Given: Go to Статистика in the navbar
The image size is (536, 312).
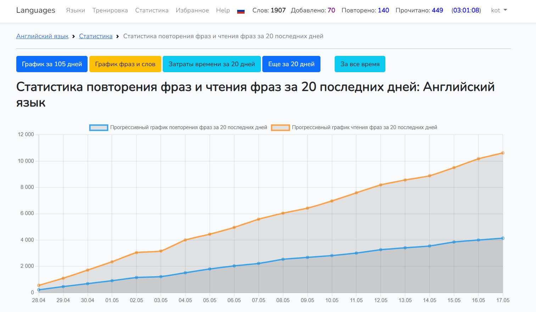Looking at the screenshot, I should pyautogui.click(x=152, y=10).
